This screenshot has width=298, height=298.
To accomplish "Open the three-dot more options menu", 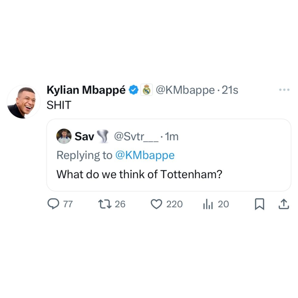I will tap(284, 90).
